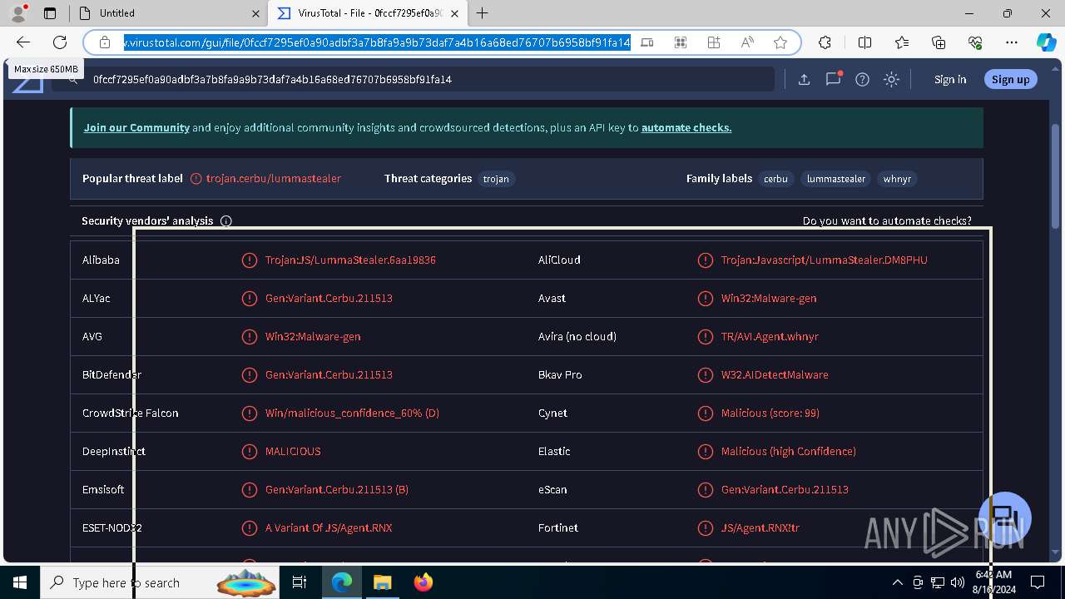
Task: Reload the VirusTotal page
Action: coord(60,42)
